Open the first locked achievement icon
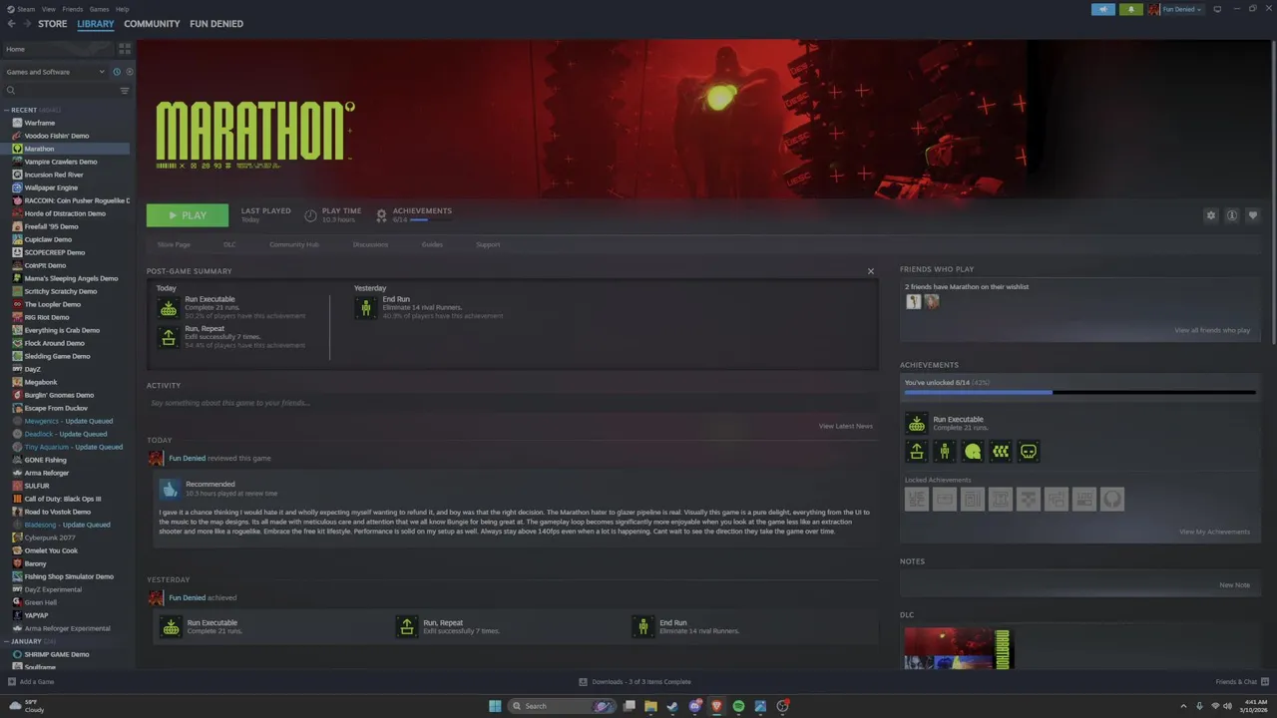This screenshot has height=718, width=1277. coord(917,500)
